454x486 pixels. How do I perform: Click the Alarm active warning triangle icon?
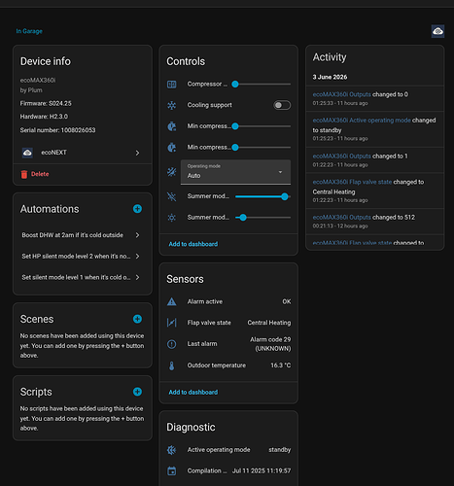(171, 301)
